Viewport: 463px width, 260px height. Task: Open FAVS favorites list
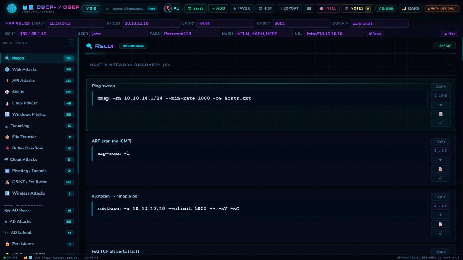pyautogui.click(x=242, y=8)
